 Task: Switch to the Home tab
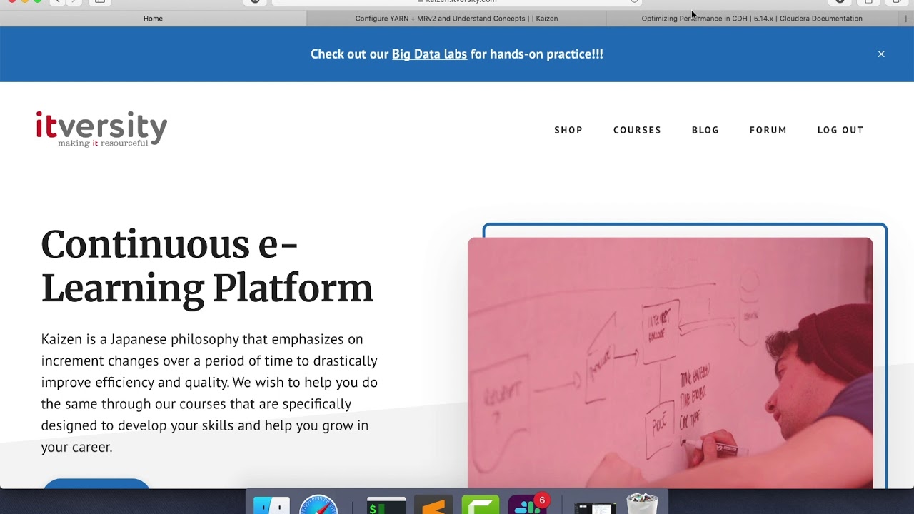click(x=153, y=19)
